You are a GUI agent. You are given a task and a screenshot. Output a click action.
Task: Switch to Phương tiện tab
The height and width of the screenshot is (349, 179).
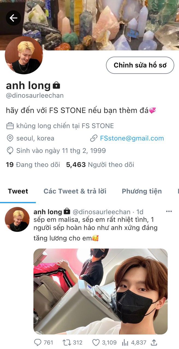tap(142, 191)
